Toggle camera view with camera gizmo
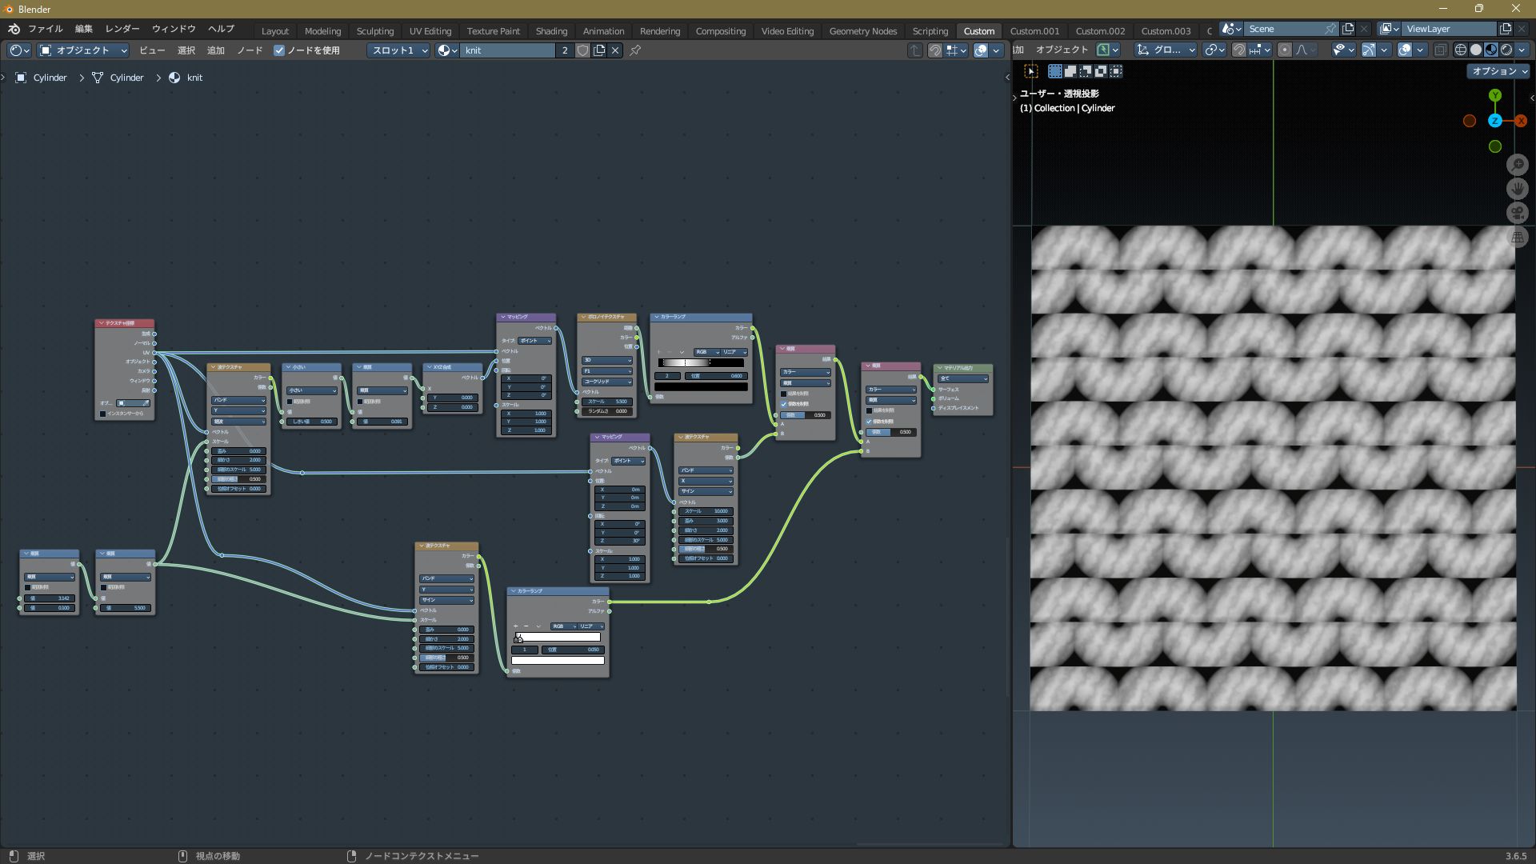Image resolution: width=1536 pixels, height=864 pixels. point(1518,213)
